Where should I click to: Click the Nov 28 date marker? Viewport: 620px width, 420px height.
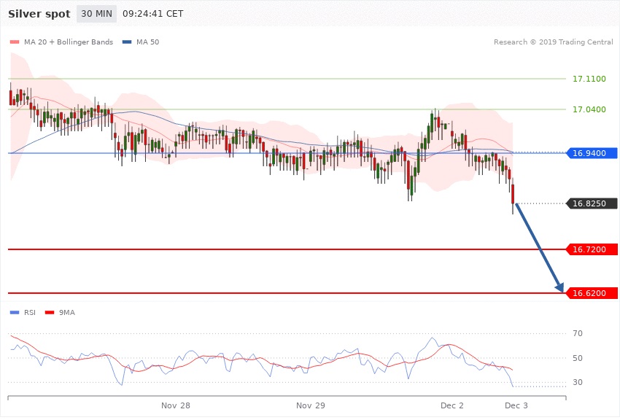pyautogui.click(x=175, y=405)
